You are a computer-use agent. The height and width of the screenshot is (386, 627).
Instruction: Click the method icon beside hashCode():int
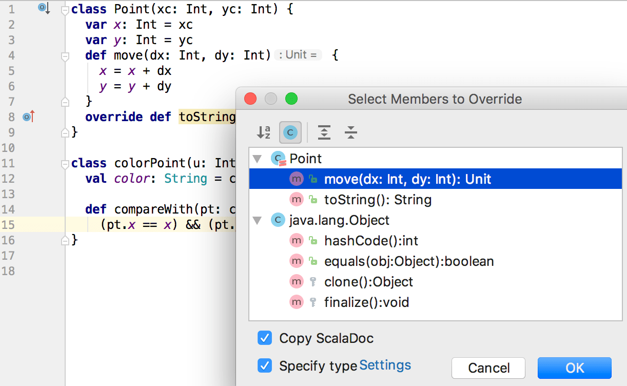point(296,240)
